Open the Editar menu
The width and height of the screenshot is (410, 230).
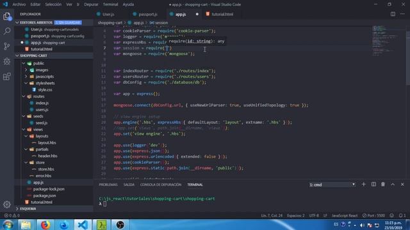click(35, 4)
